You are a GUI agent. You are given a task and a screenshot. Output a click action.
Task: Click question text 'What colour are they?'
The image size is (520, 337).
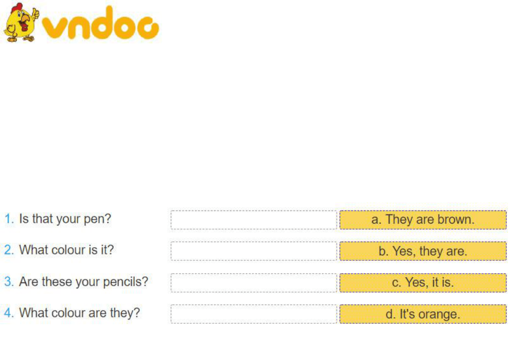click(80, 313)
